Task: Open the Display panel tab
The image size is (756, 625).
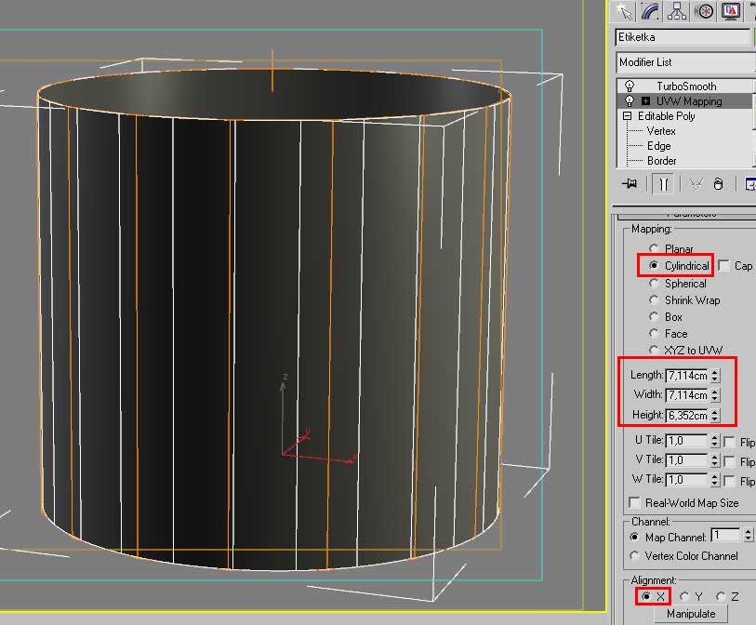Action: [x=732, y=11]
